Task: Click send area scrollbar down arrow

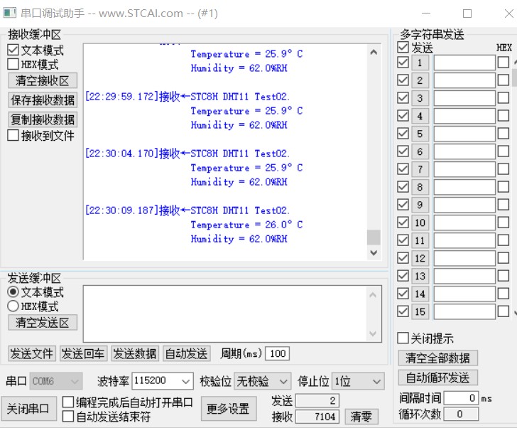Action: [373, 333]
